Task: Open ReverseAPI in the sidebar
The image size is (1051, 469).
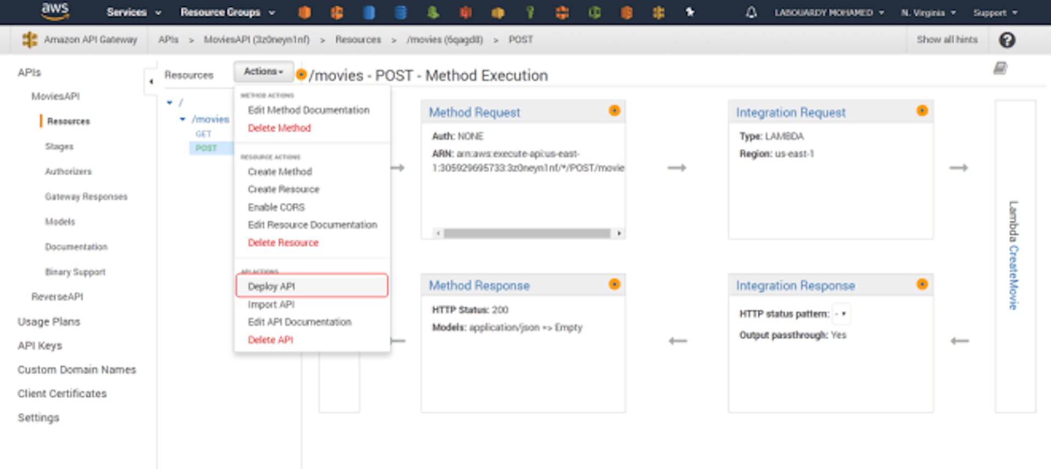Action: coord(57,296)
